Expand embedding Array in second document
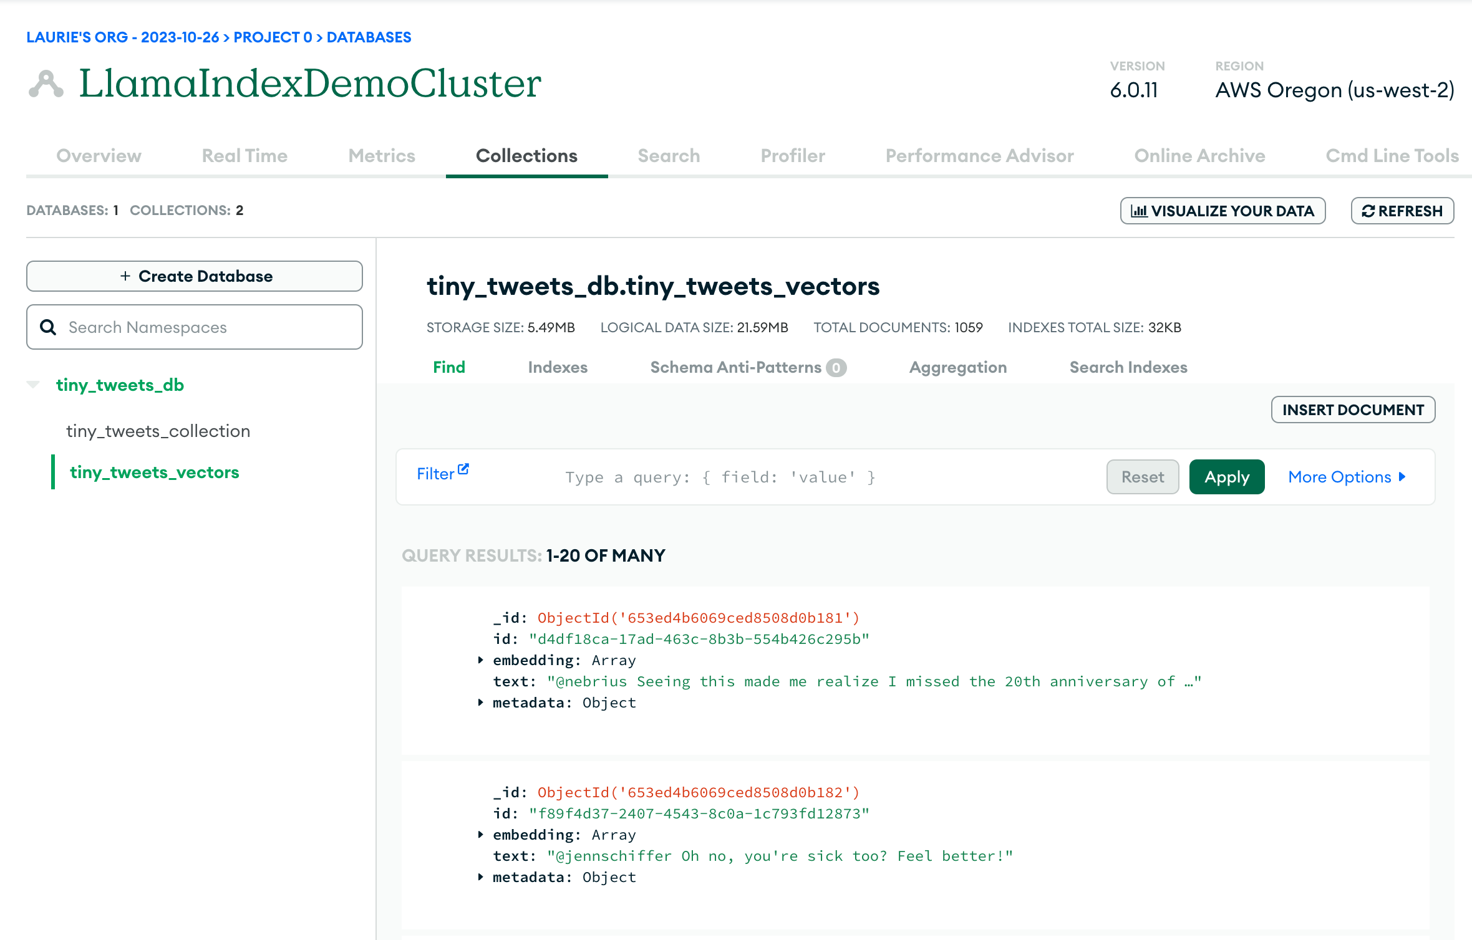This screenshot has width=1472, height=940. (x=480, y=835)
